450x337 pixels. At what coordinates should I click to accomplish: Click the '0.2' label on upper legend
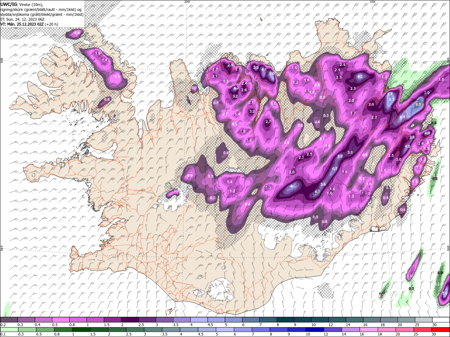click(3, 325)
